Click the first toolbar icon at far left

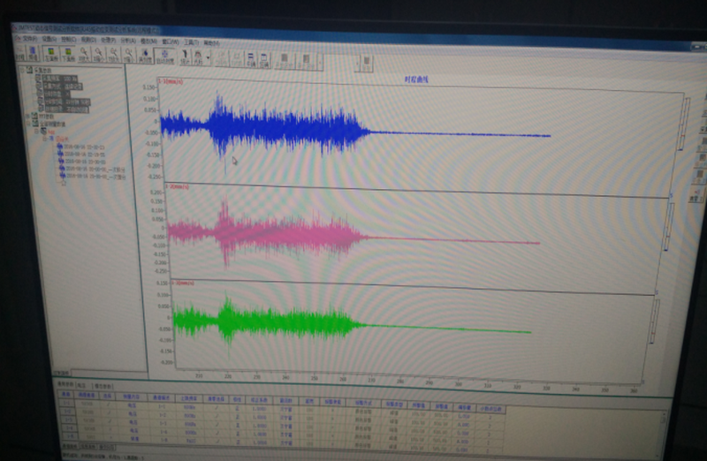click(x=19, y=55)
